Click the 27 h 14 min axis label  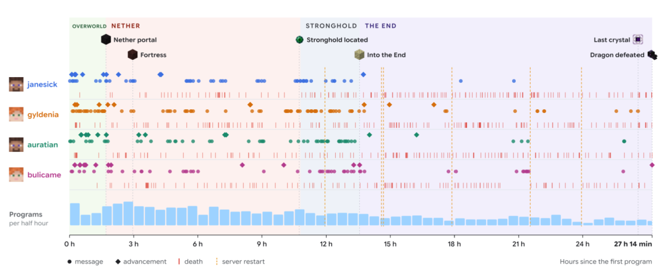coord(633,244)
